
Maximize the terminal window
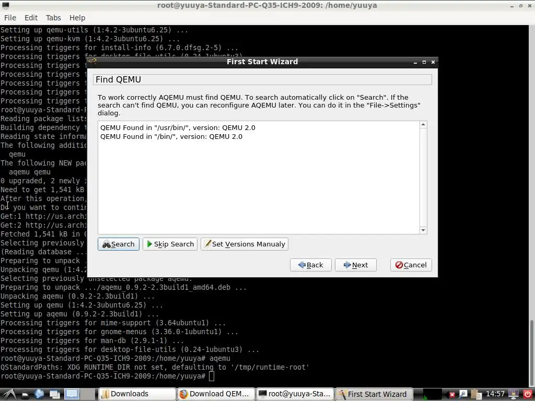click(521, 6)
